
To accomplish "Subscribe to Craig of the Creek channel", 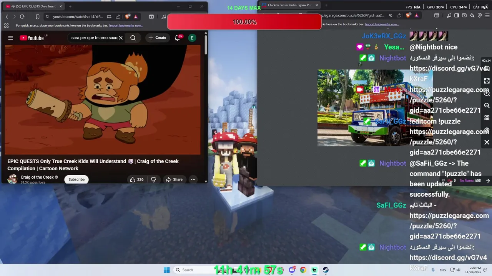I will coord(76,179).
